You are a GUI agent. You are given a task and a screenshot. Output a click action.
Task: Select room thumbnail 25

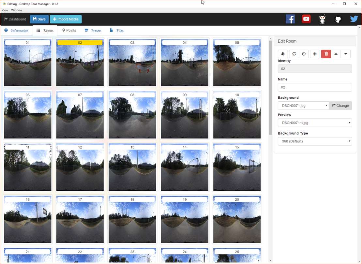(237, 256)
